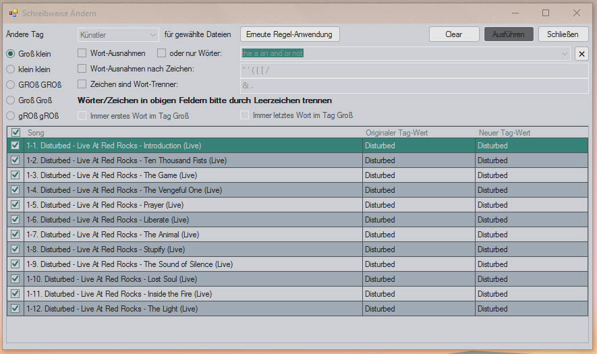Toggle the select-all checkbox in Song header
Screen dimensions: 597x354
tap(16, 132)
